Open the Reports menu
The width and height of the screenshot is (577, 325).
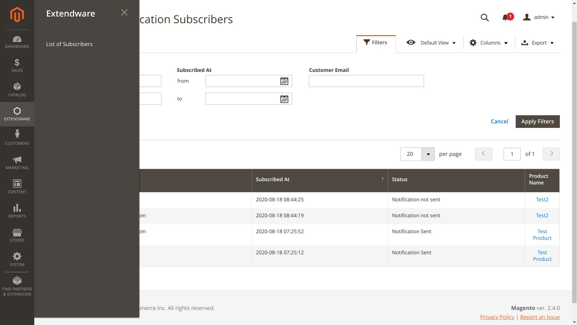coord(17,211)
